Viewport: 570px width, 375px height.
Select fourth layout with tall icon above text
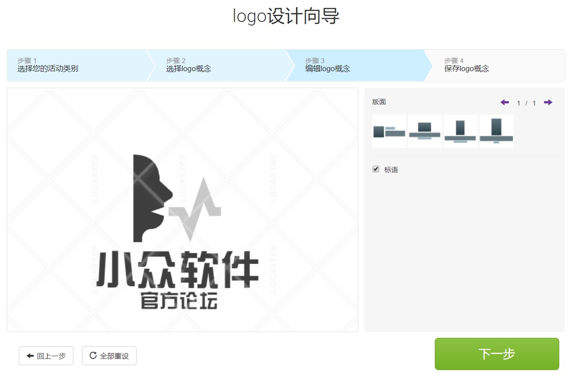point(496,131)
